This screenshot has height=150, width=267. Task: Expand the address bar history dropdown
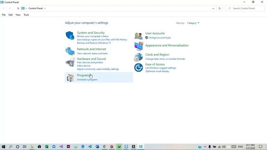(213, 8)
